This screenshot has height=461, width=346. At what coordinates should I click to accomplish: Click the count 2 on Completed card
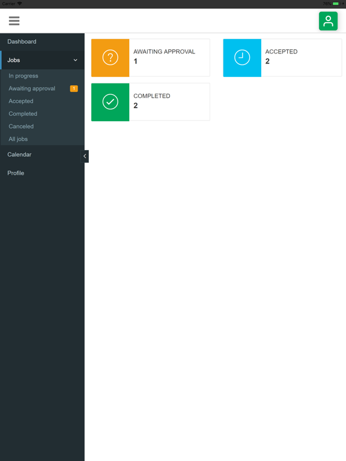point(136,106)
